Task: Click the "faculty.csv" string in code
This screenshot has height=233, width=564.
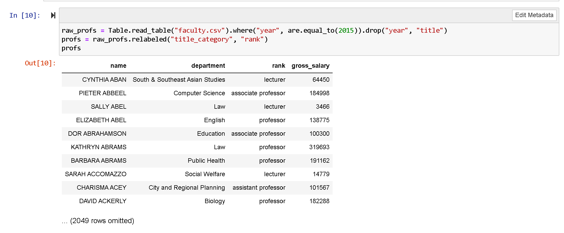Action: pos(200,31)
